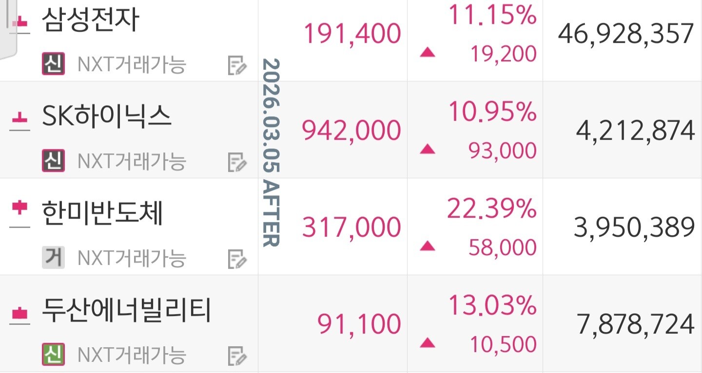Open the SK하이닉스 stock name

[107, 117]
